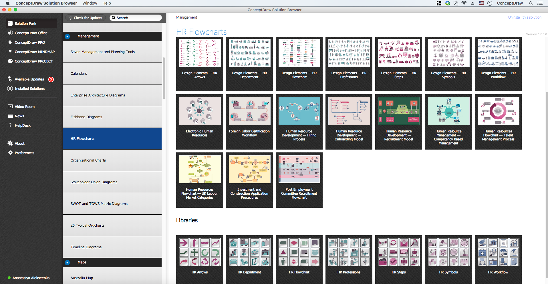Open the HelpDesk question mark icon
548x284 pixels.
pyautogui.click(x=10, y=125)
